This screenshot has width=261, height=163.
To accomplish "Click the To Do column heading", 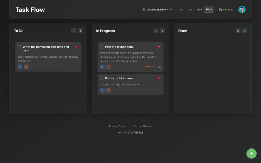I will 19,31.
